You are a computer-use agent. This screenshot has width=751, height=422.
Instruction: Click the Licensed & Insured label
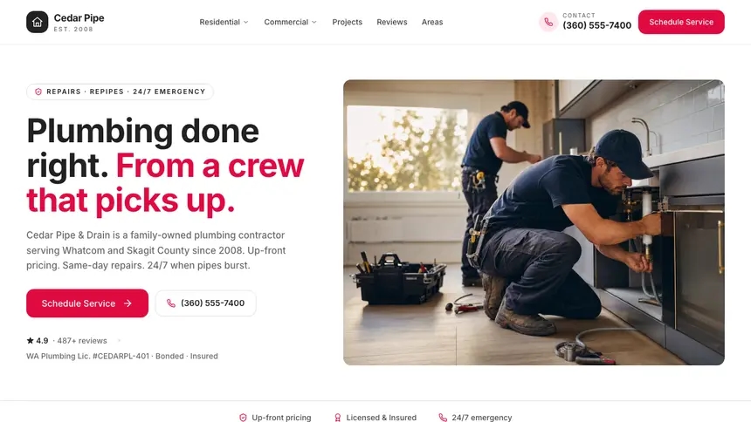[x=382, y=418]
